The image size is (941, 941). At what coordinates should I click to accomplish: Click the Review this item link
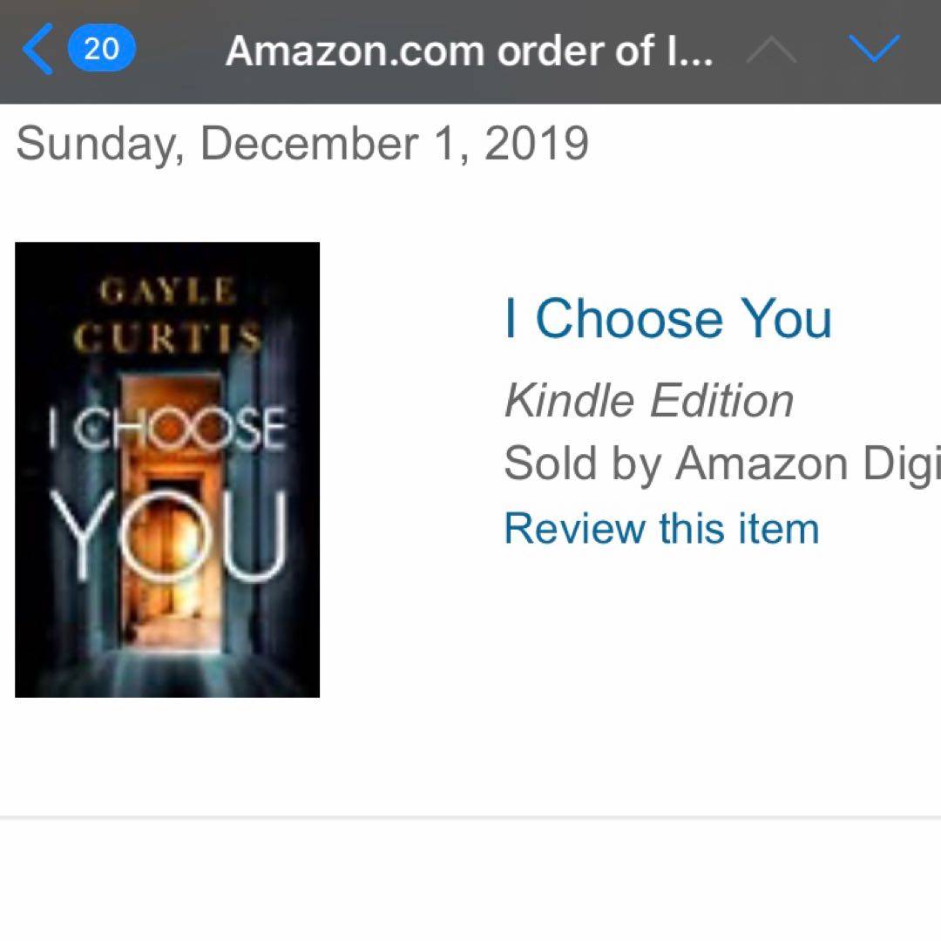coord(661,528)
